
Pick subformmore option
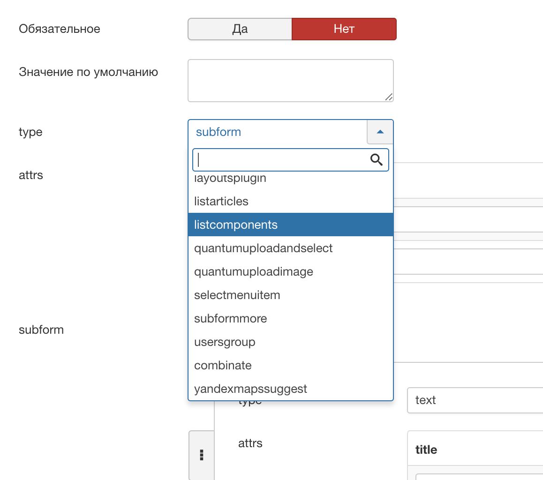(x=291, y=318)
